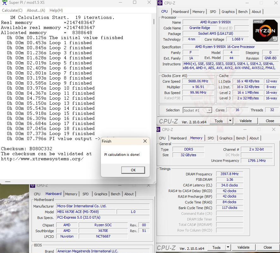
Task: Click the xtremesystems.org URL text
Action: coord(42,159)
